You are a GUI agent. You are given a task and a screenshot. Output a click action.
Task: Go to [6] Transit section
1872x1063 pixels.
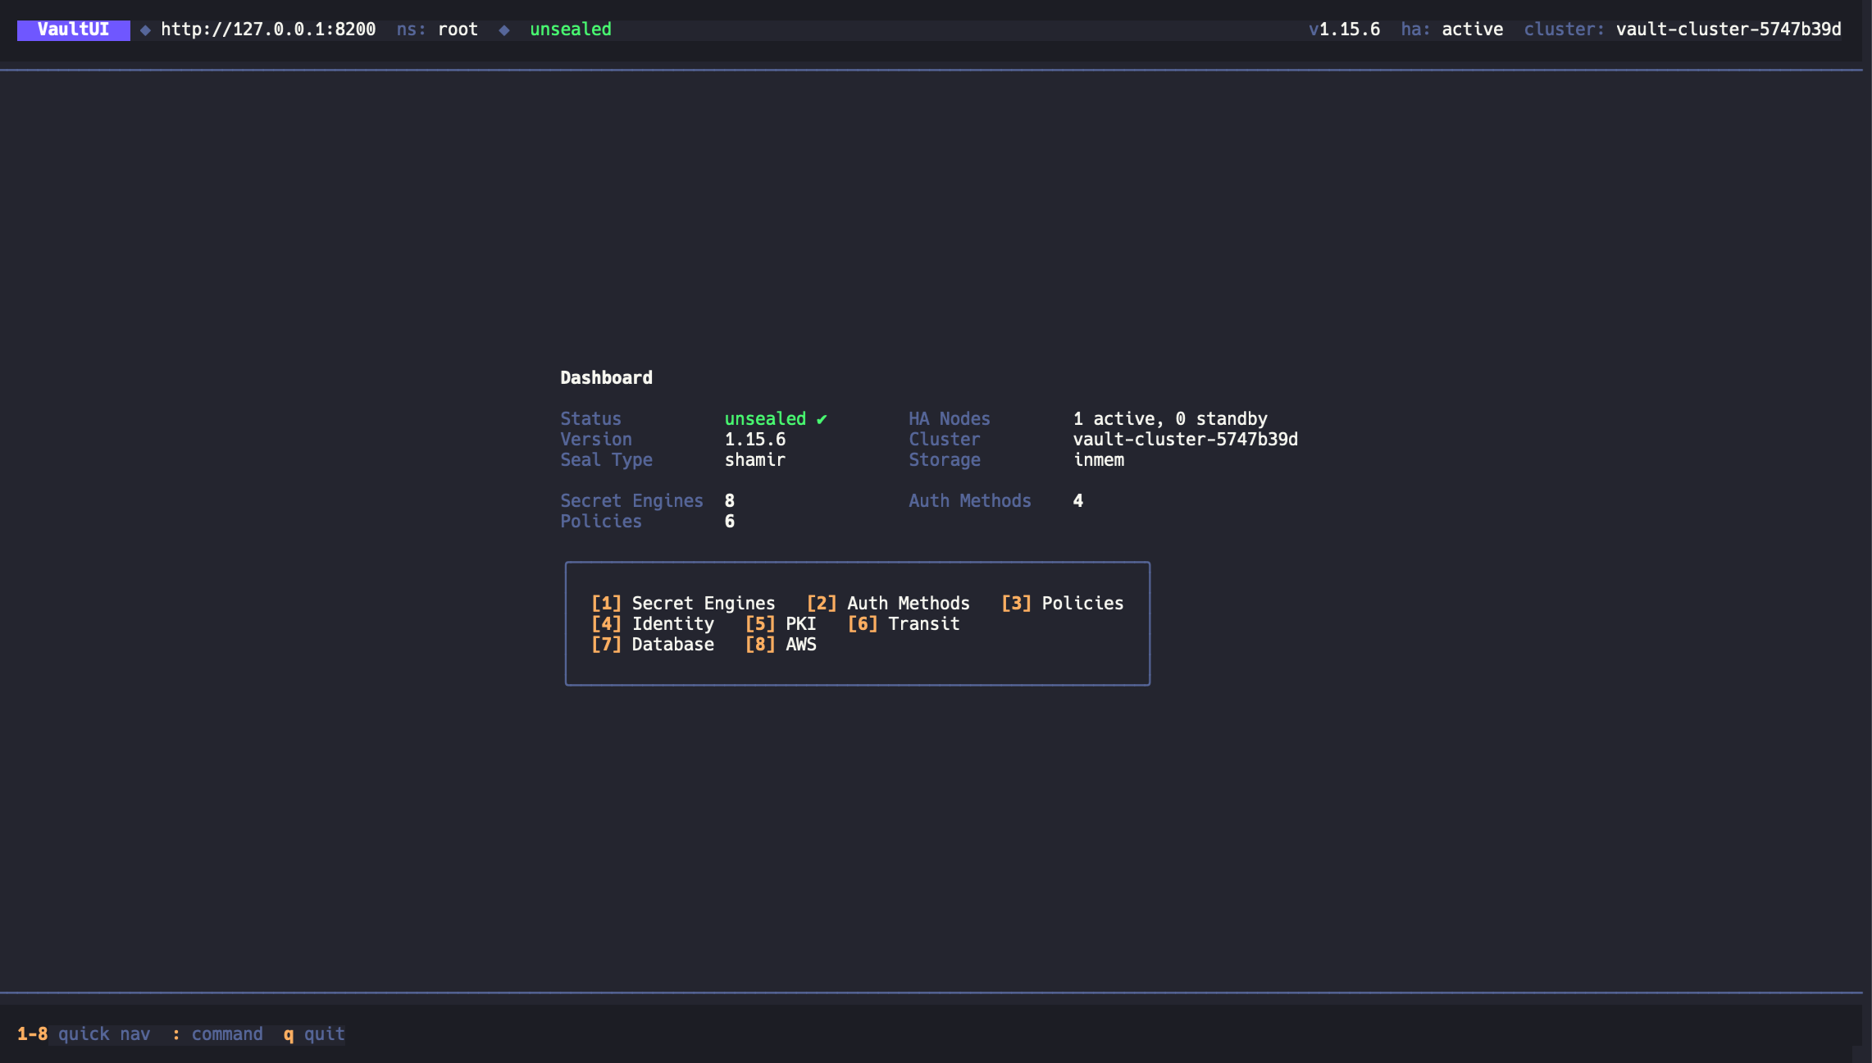(904, 624)
